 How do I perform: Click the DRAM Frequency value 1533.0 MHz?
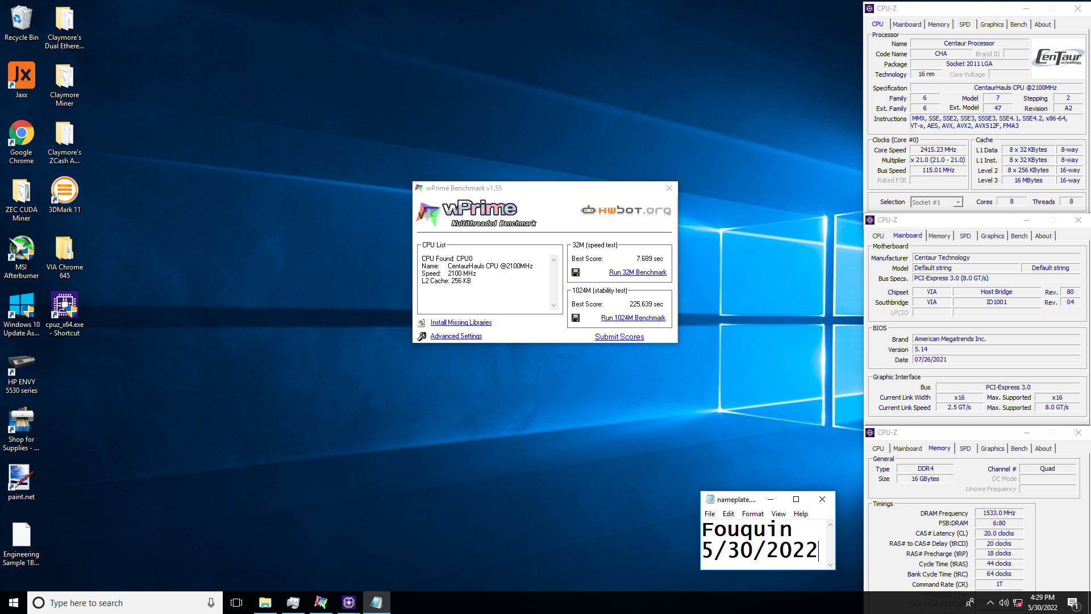pos(999,513)
